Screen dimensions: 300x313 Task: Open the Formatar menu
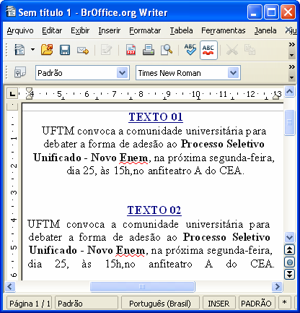[145, 30]
